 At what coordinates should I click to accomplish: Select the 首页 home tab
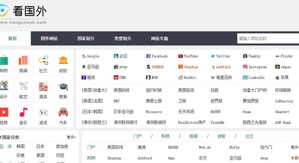[x=12, y=39]
